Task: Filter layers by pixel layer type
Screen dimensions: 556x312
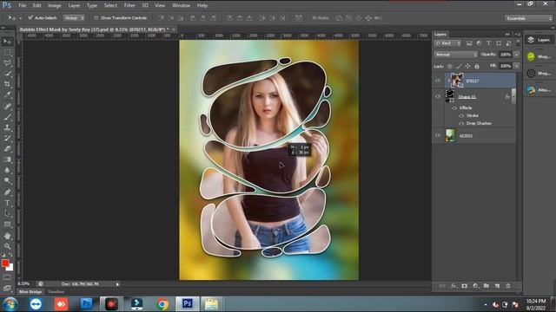Action: [469, 43]
